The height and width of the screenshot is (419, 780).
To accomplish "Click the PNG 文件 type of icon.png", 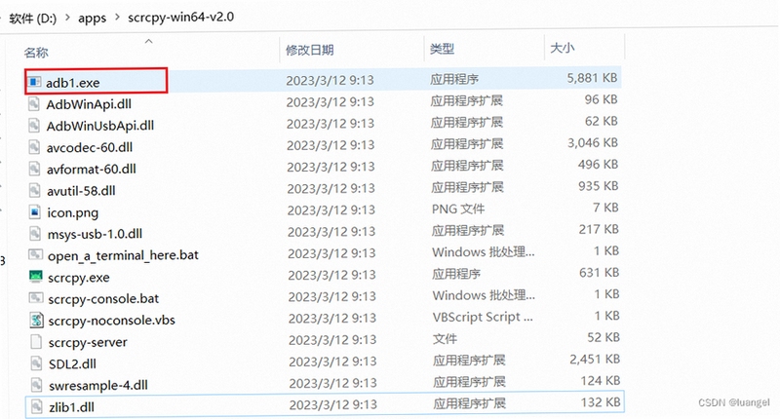I will click(x=457, y=209).
